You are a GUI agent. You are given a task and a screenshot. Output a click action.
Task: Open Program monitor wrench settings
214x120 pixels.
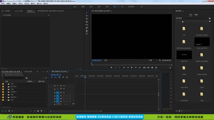[x=160, y=60]
